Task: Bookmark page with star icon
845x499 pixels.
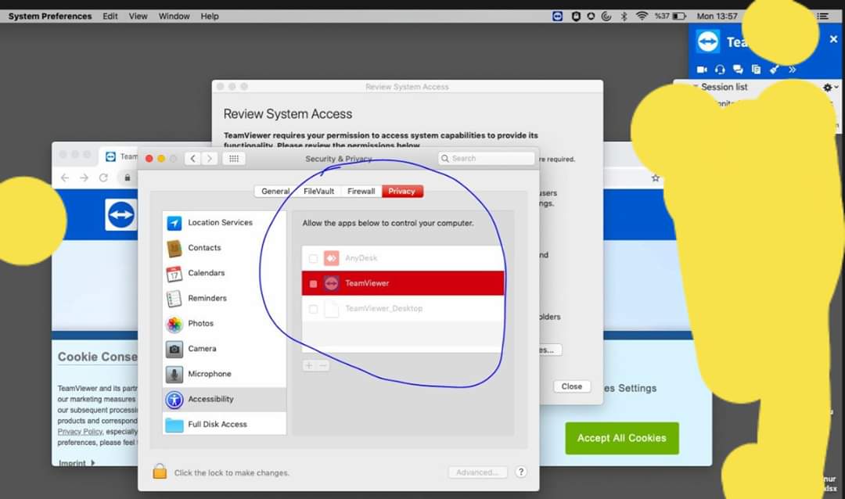Action: click(x=656, y=178)
